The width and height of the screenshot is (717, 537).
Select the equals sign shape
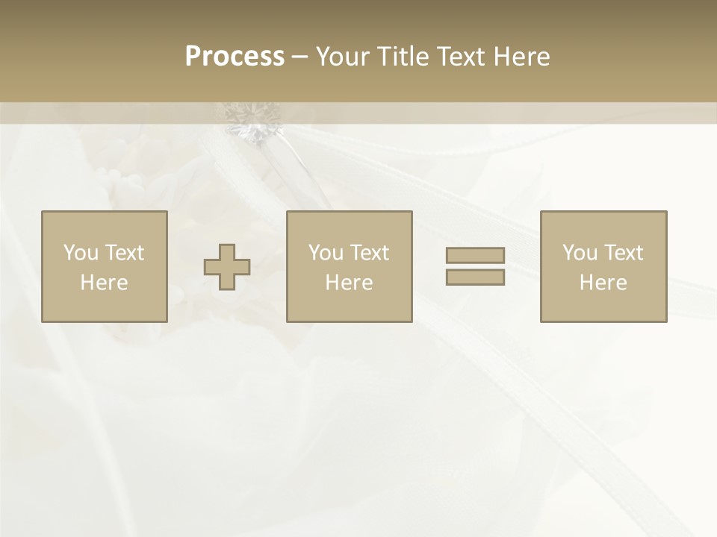point(475,266)
